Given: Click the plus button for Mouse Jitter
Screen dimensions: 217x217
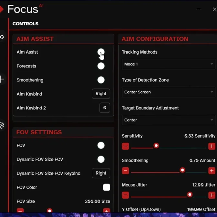Looking at the screenshot, I should click(x=212, y=195).
